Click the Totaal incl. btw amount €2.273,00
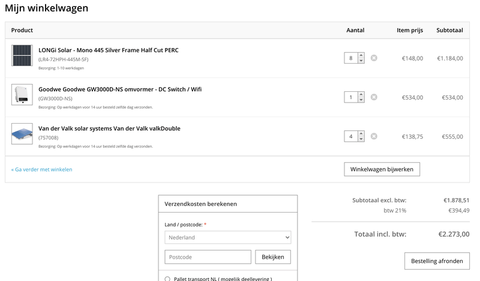 [454, 234]
